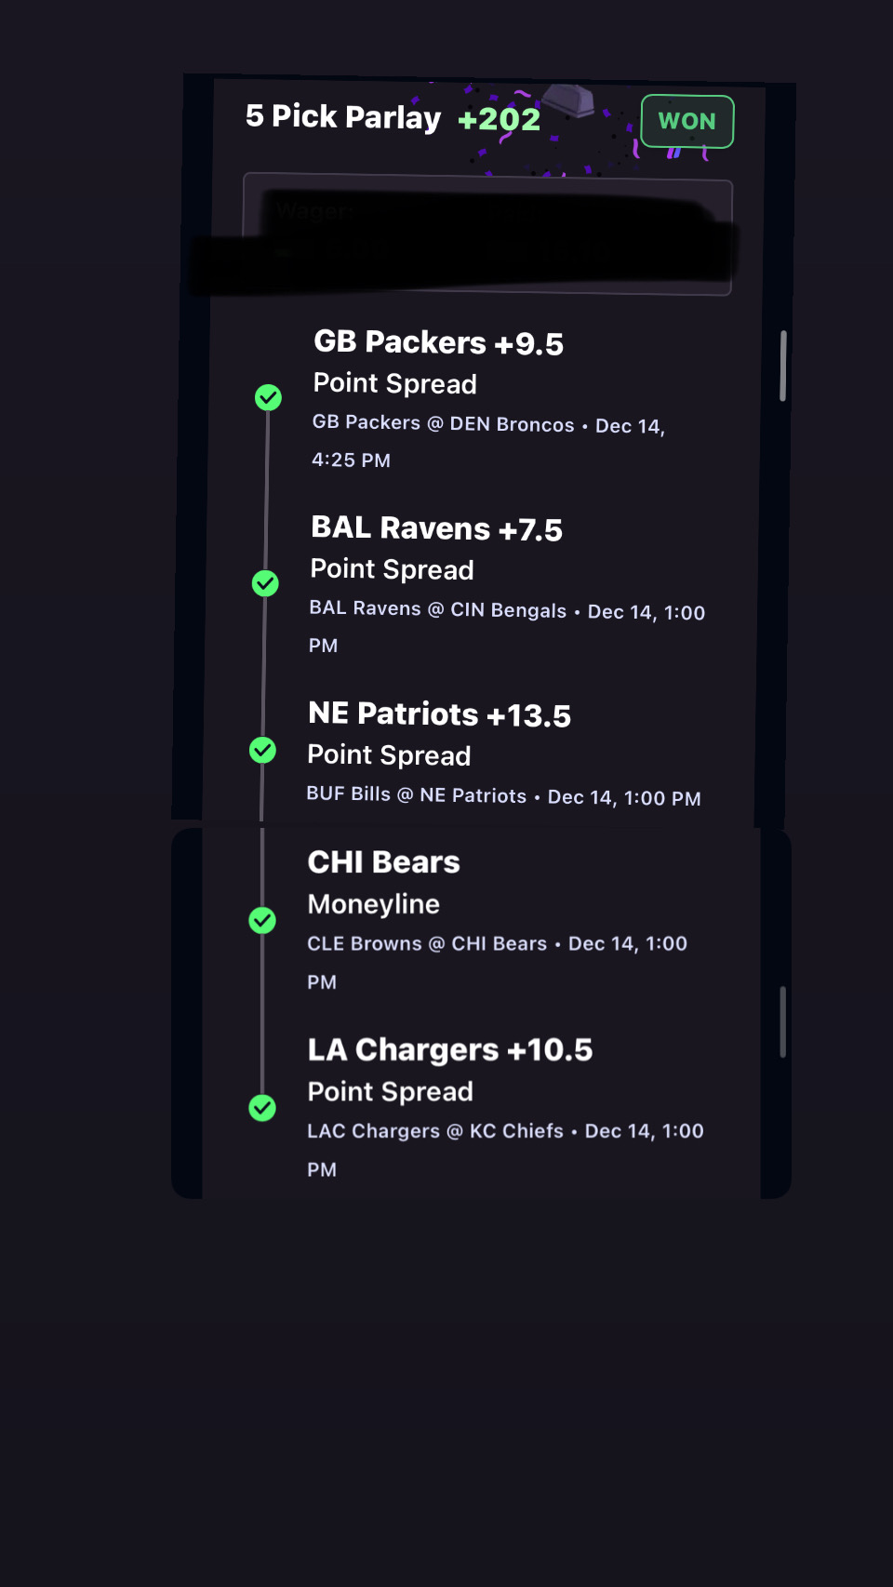Screen dimensions: 893x1587
Task: Click the lower scrollbar thumb near CHI Bears
Action: 783,1021
